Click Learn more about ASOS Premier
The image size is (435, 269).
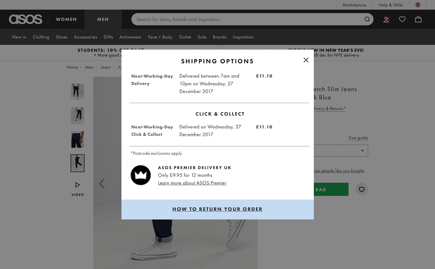192,183
